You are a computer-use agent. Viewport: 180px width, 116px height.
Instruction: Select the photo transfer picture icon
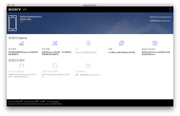[55, 66]
